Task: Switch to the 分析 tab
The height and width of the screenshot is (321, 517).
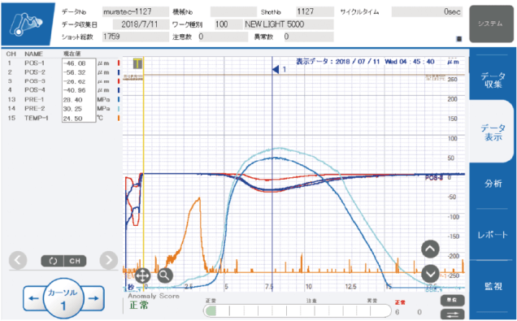Action: pos(493,184)
